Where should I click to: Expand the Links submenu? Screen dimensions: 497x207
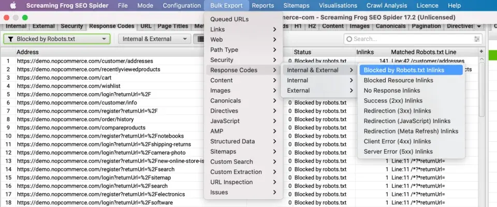[243, 29]
